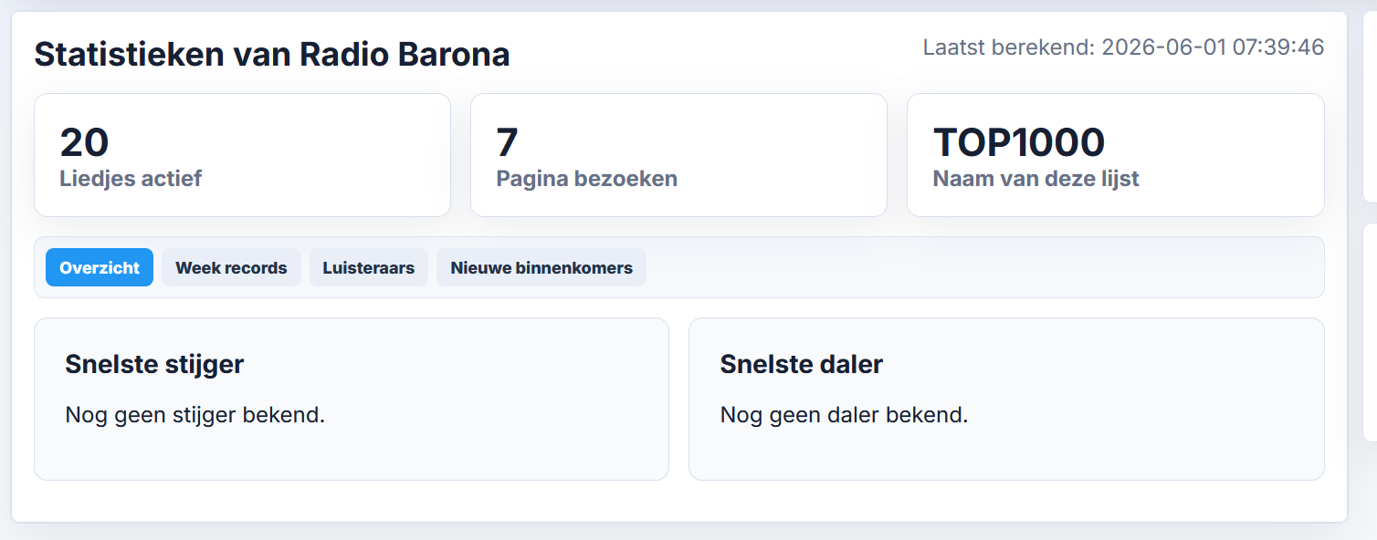The width and height of the screenshot is (1377, 540).
Task: Click the TOP1000 list name value
Action: point(1019,142)
